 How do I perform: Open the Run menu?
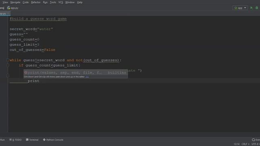[45, 2]
